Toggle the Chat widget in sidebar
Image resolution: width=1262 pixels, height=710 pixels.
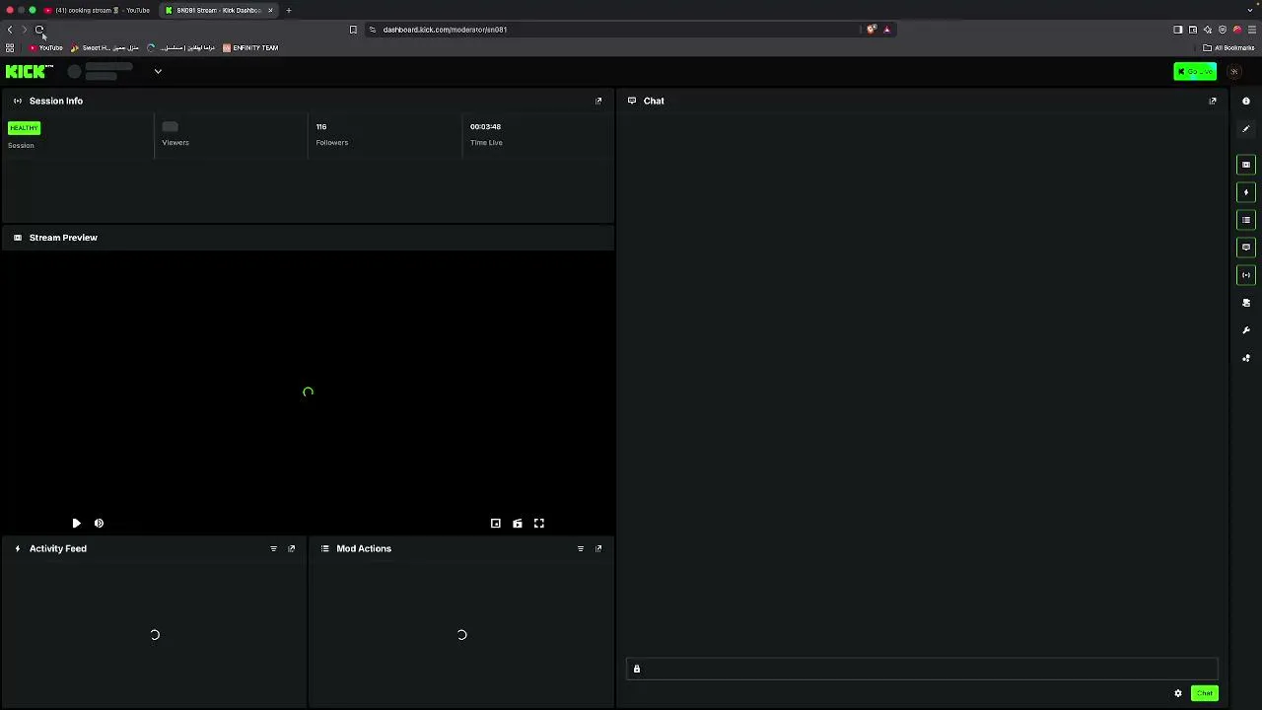[x=1246, y=248]
